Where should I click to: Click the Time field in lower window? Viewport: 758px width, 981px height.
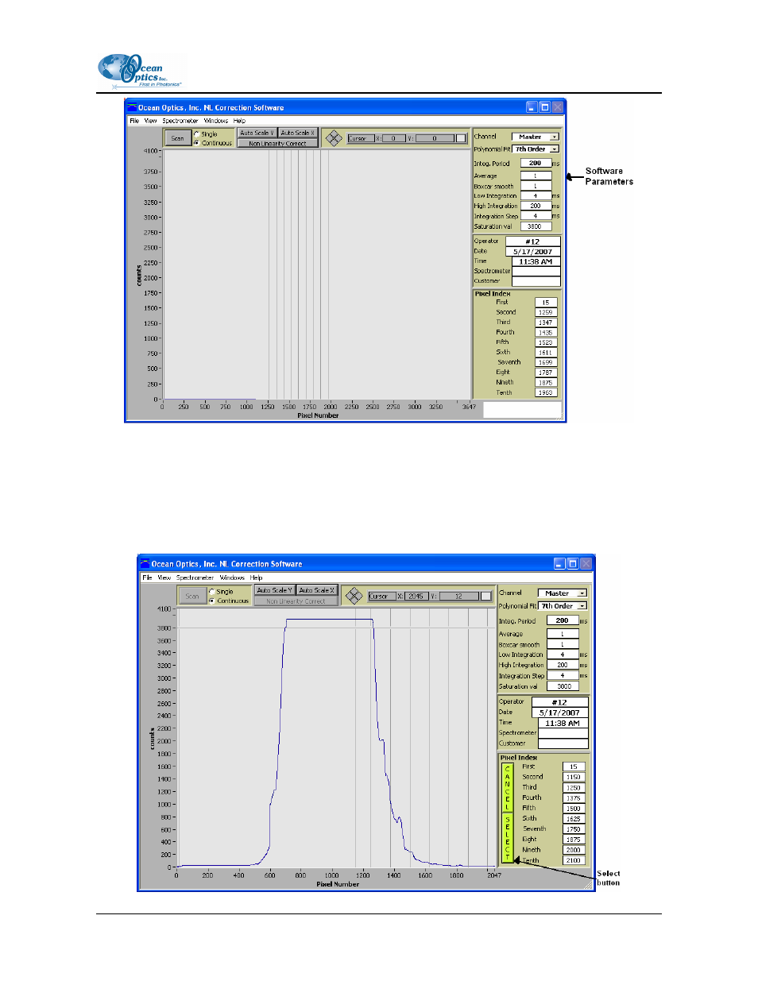(x=563, y=723)
